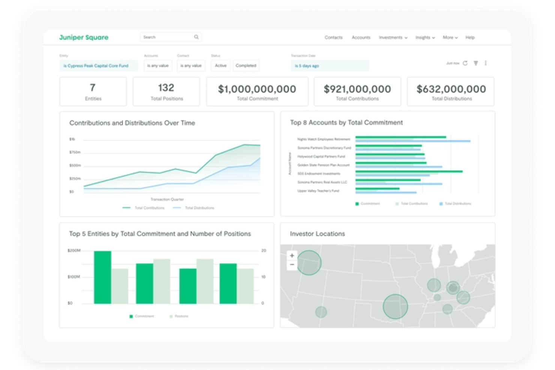The width and height of the screenshot is (555, 370).
Task: Click the $921,000,000 Total Contributions card
Action: point(357,91)
